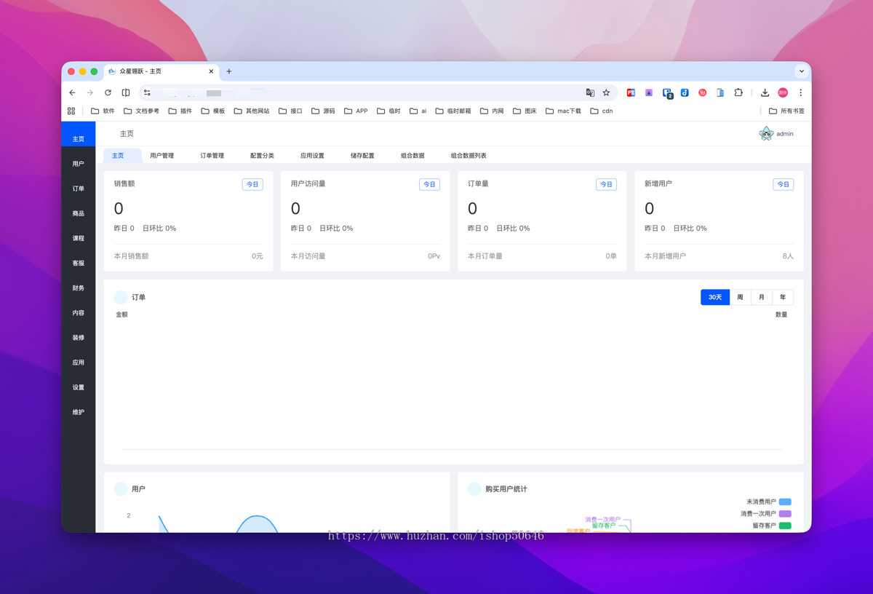Open the 插件 bookmark folder
This screenshot has width=873, height=594.
(180, 111)
